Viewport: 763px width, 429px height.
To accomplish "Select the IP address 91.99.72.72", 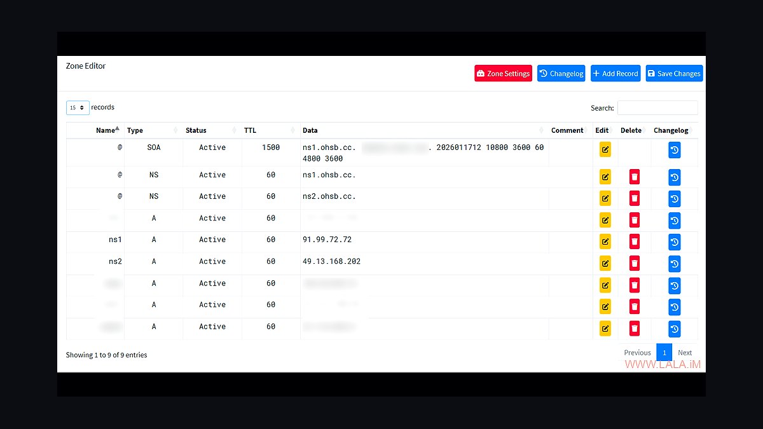I will pos(327,240).
